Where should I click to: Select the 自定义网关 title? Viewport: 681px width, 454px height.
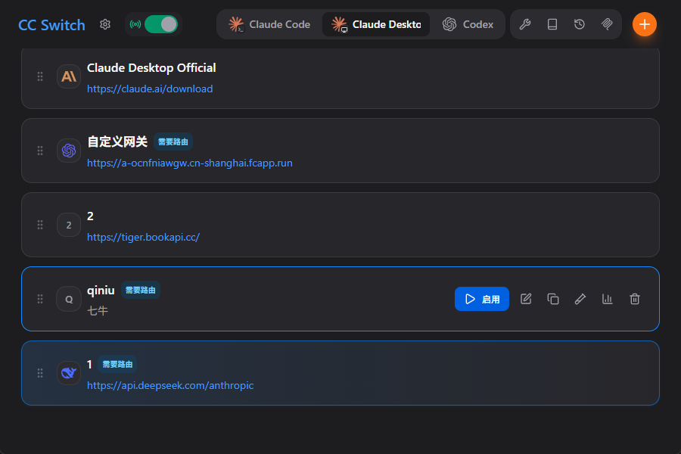click(x=117, y=141)
